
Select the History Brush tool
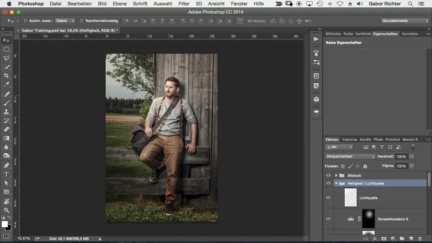6,120
